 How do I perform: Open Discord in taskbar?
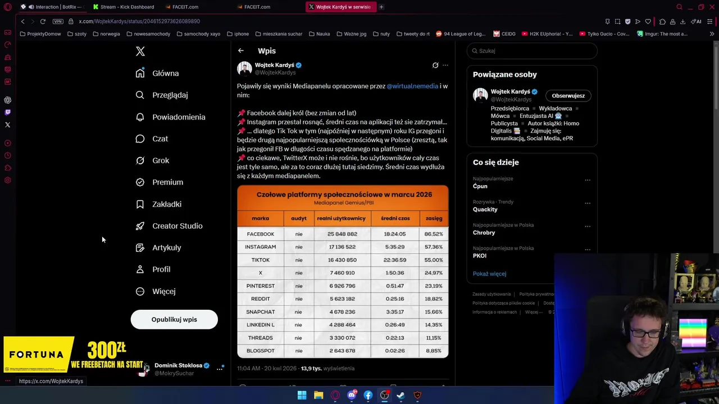(352, 395)
